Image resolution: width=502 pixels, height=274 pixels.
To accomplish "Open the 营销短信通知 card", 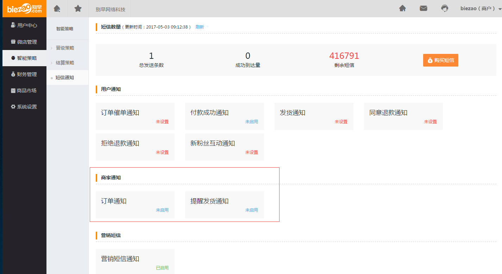I will [135, 261].
